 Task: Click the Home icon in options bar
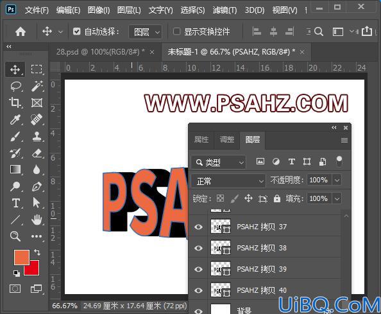click(21, 31)
